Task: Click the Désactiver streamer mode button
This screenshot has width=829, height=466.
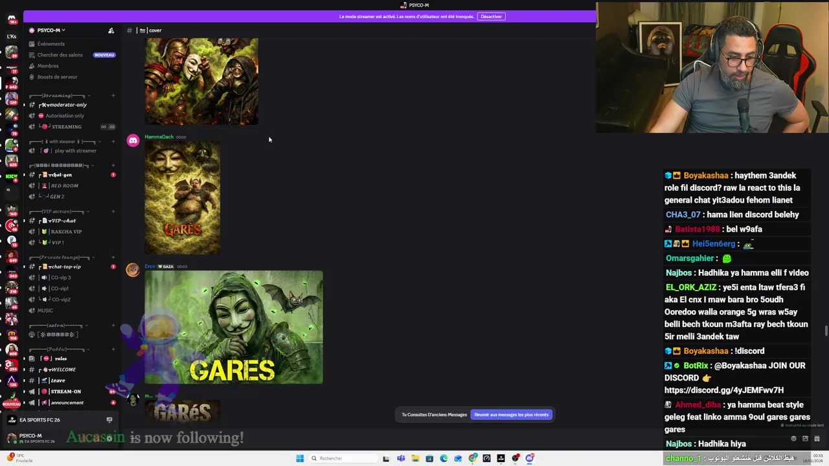Action: pos(491,16)
